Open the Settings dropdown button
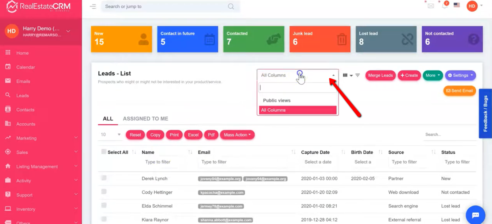Viewport: 492px width, 224px height. click(460, 75)
